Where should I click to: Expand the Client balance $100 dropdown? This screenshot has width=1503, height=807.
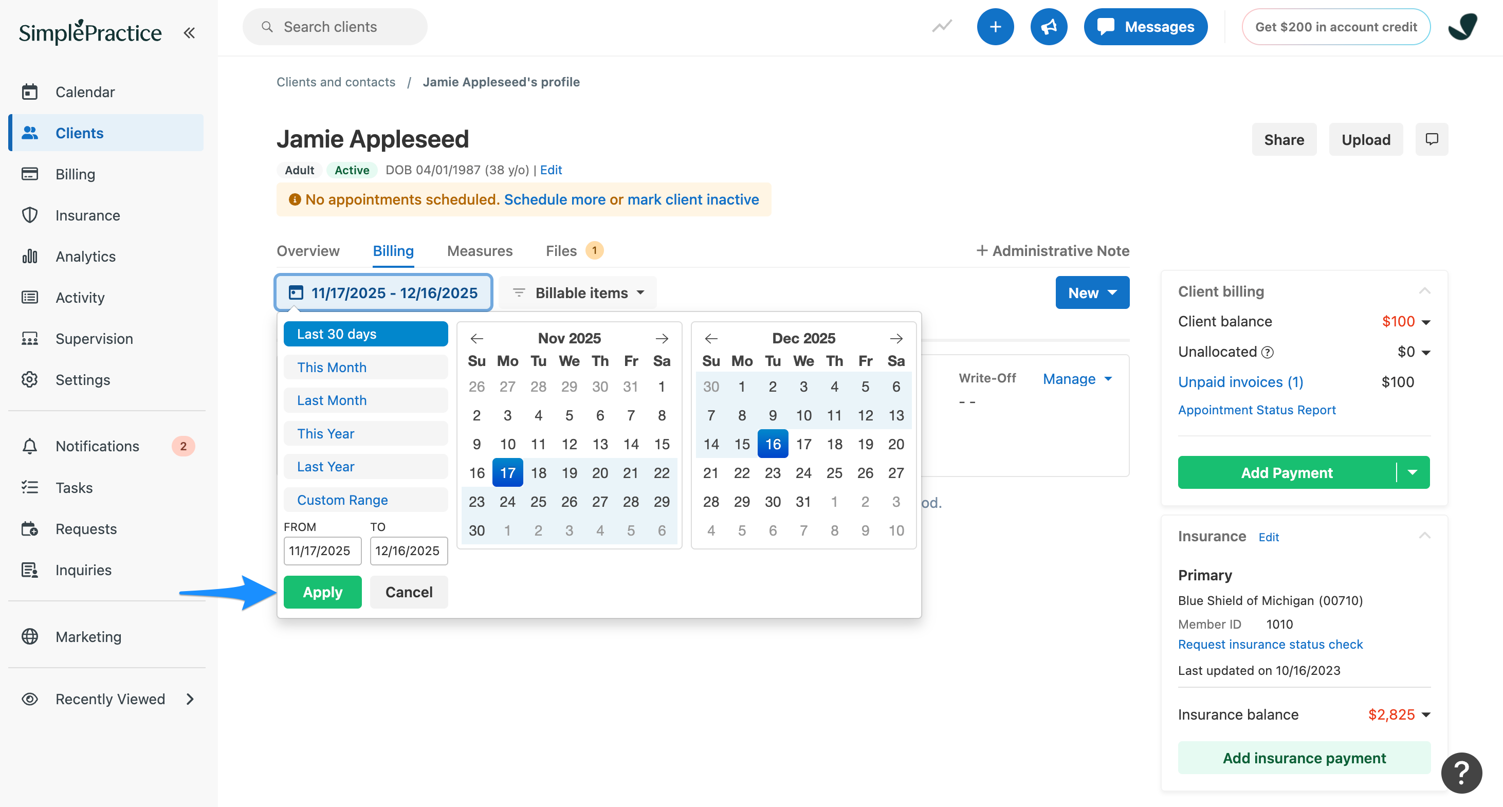[1425, 322]
